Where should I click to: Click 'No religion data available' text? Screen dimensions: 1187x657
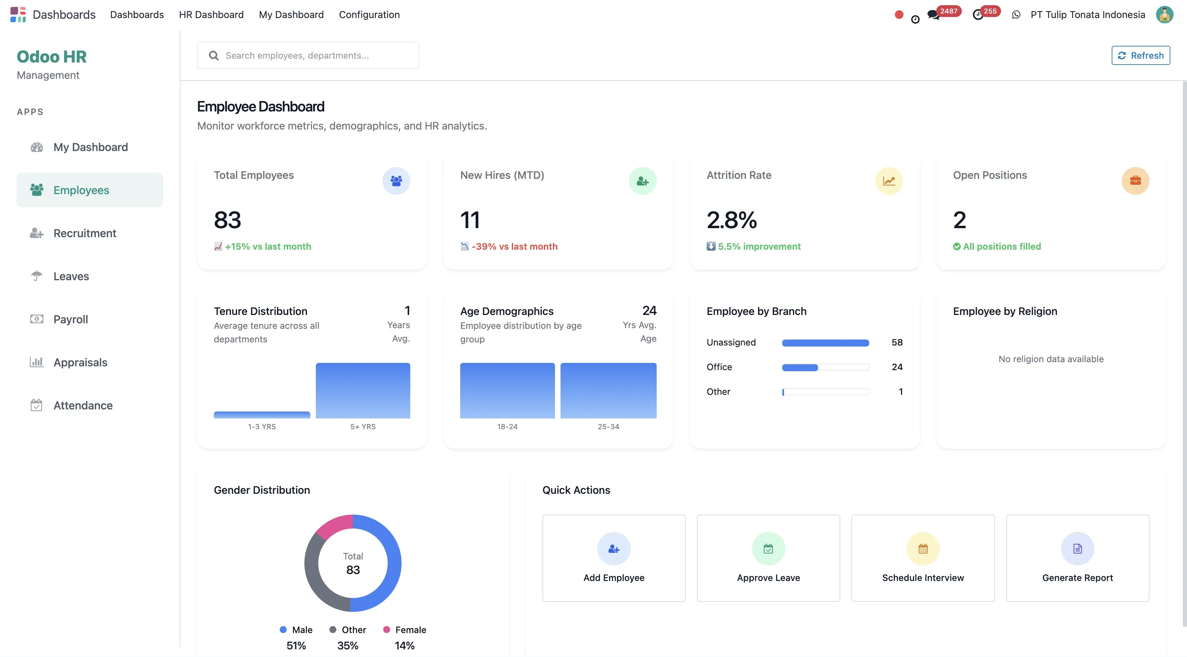tap(1051, 359)
